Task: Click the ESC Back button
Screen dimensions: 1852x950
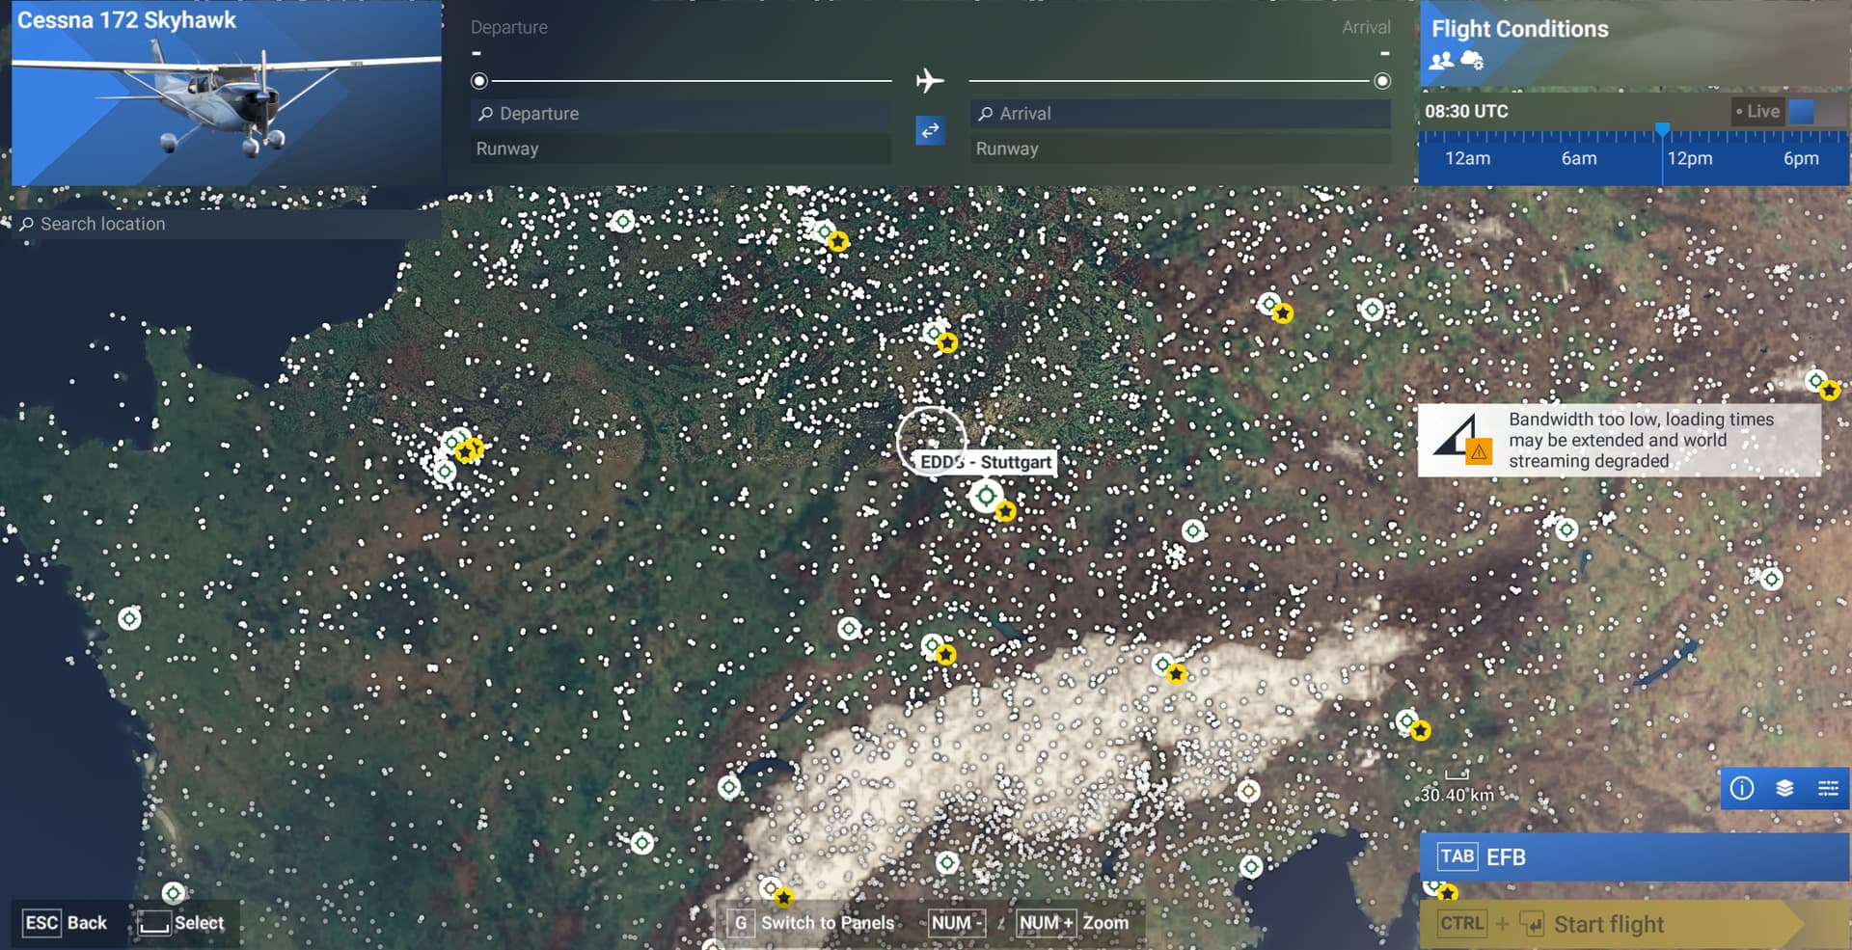Action: coord(63,922)
